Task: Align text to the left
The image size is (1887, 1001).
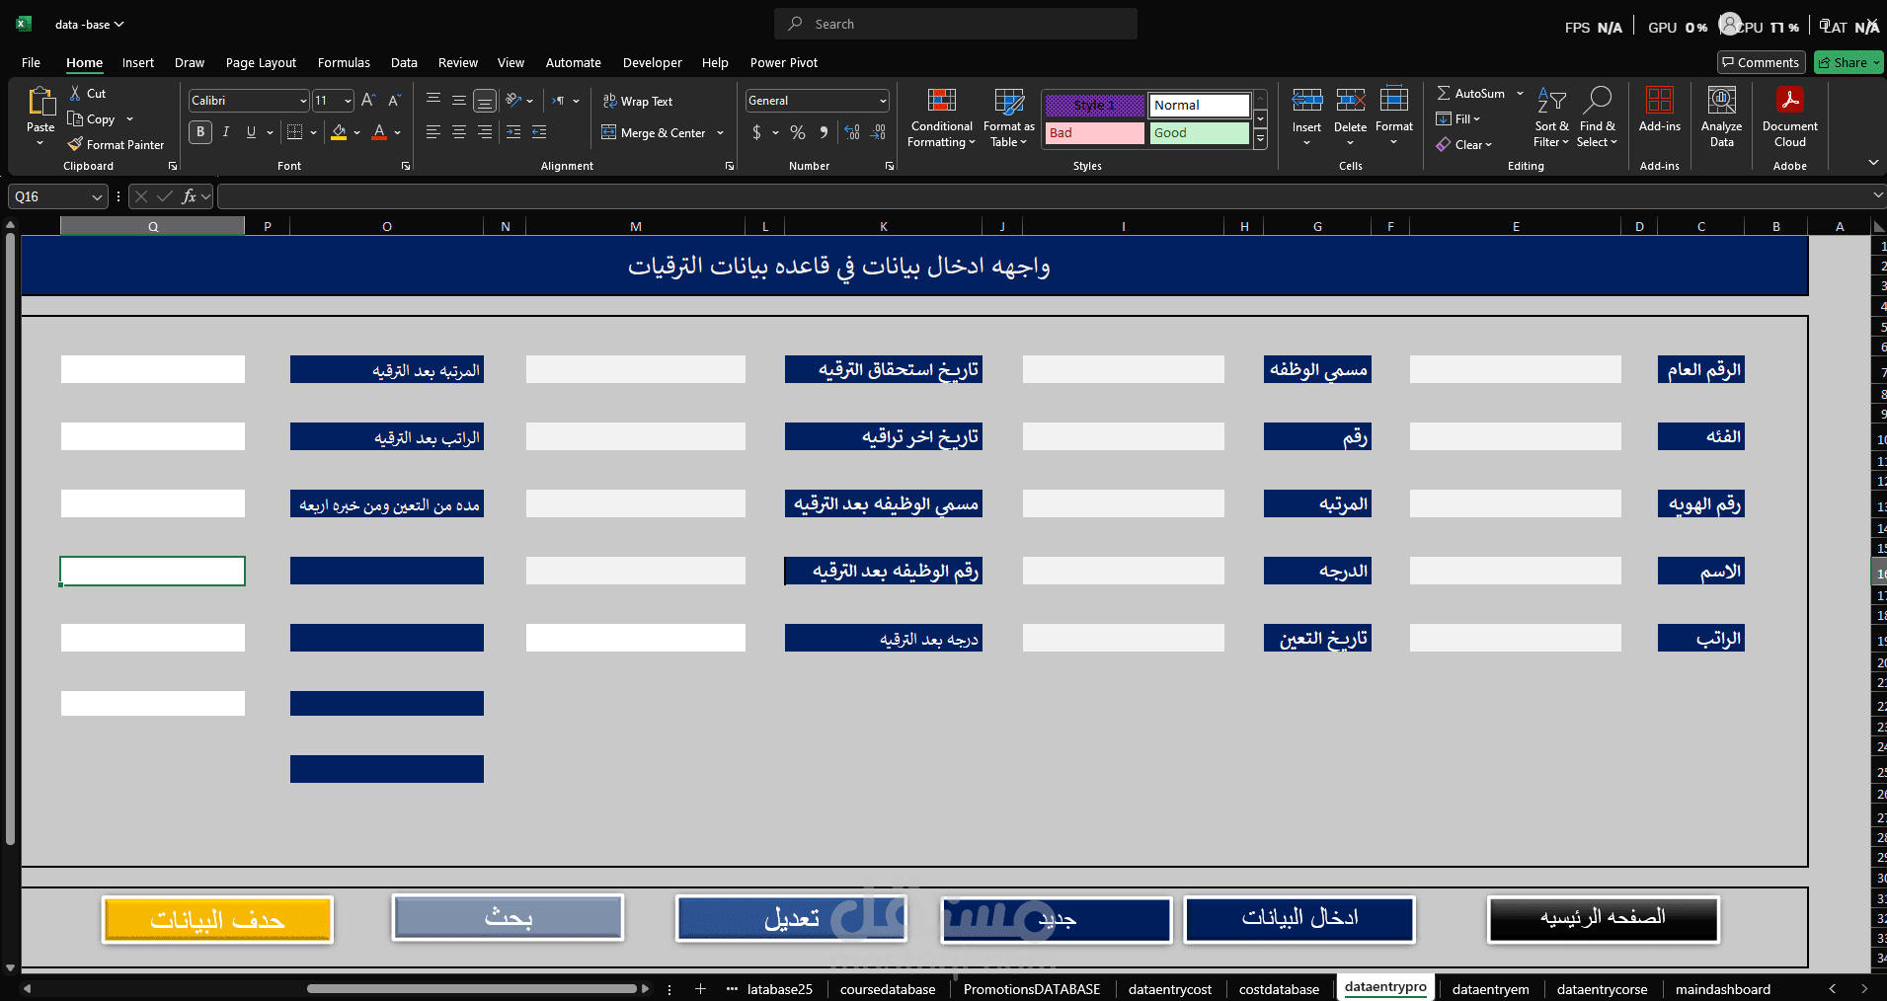Action: (433, 132)
